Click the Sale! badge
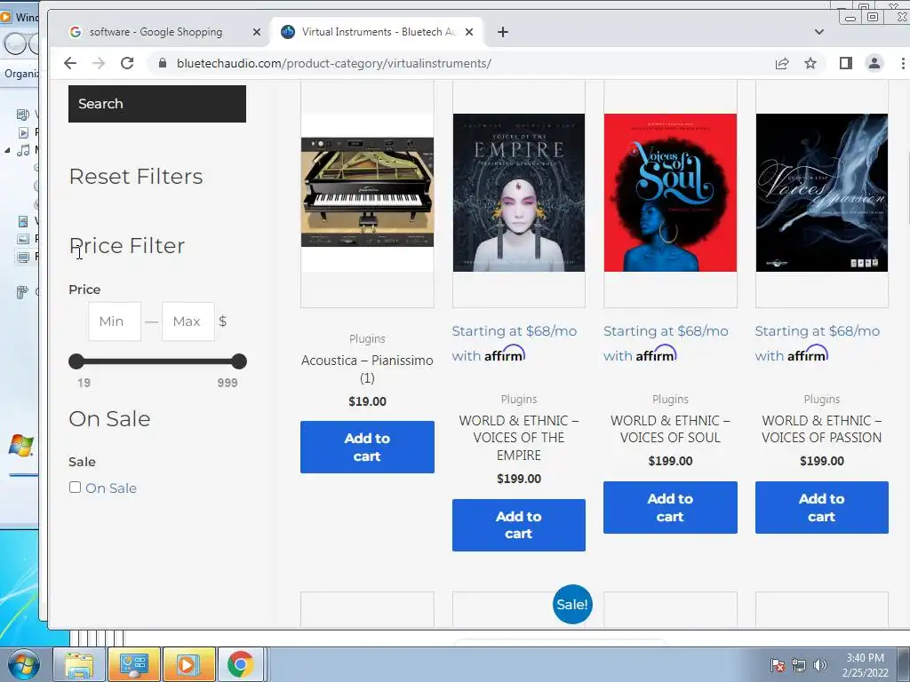Viewport: 910px width, 682px height. pos(572,604)
